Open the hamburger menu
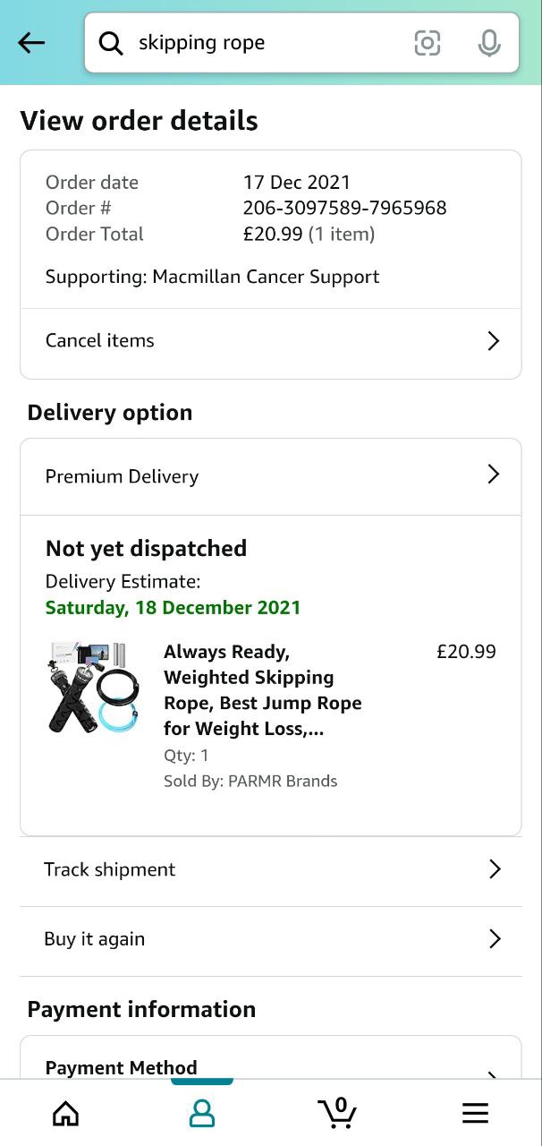Viewport: 542px width, 1146px height. coord(475,1113)
